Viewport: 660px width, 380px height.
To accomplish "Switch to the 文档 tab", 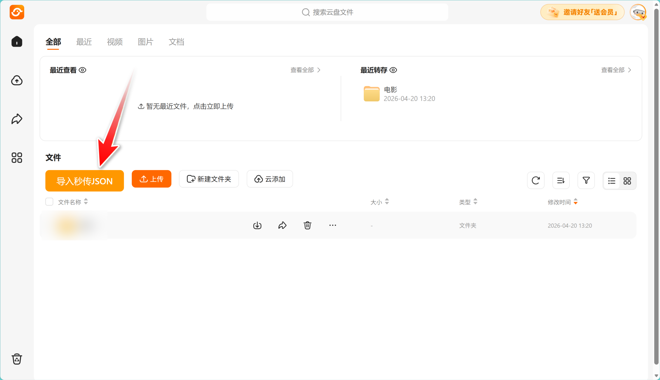I will coord(176,42).
